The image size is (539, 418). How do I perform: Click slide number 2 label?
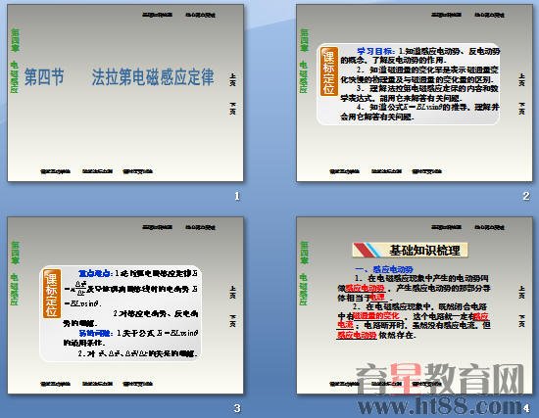[526, 196]
